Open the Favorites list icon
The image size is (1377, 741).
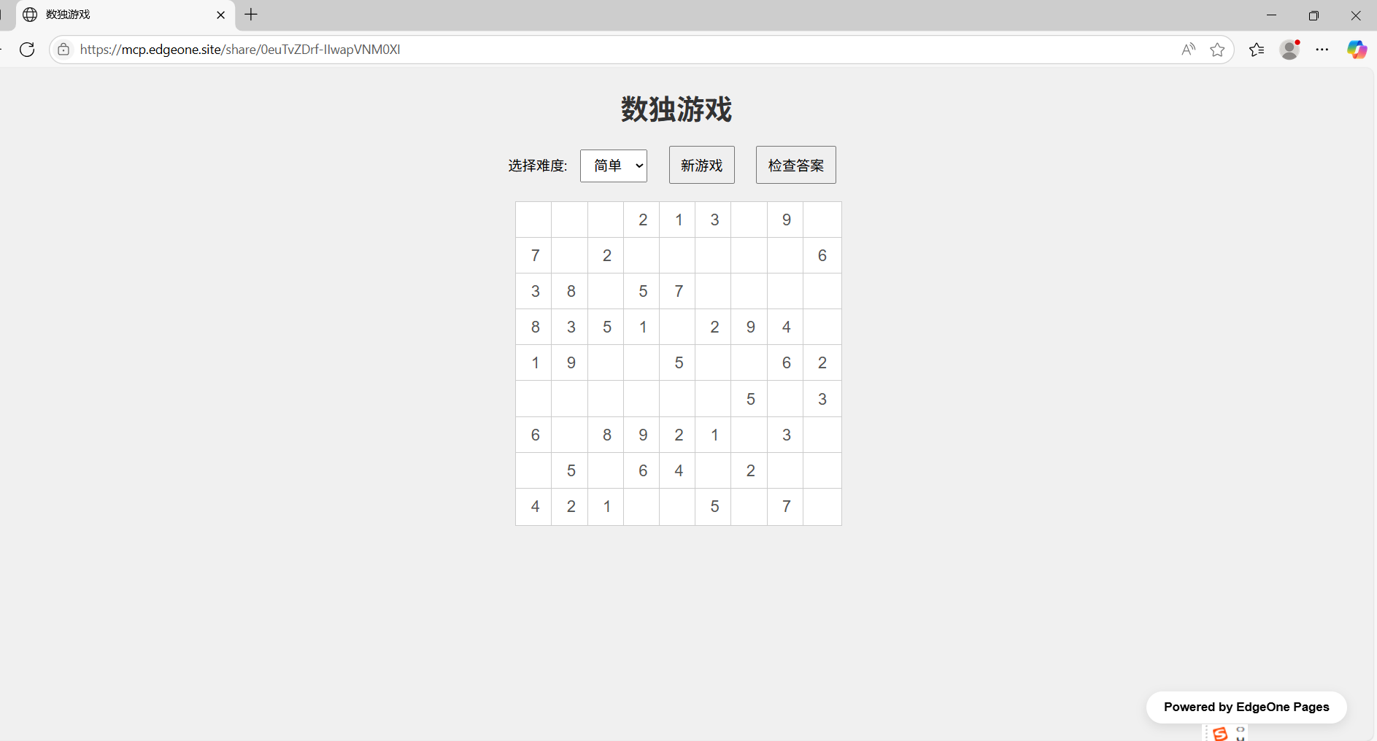pos(1257,50)
